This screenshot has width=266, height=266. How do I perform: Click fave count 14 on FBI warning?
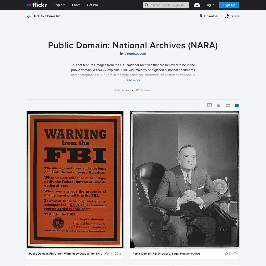tap(111, 253)
